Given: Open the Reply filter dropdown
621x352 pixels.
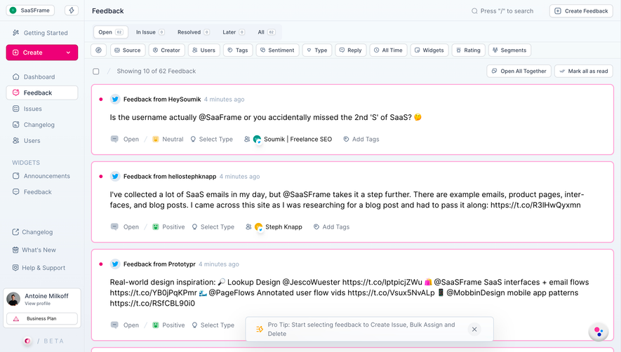Looking at the screenshot, I should [351, 50].
